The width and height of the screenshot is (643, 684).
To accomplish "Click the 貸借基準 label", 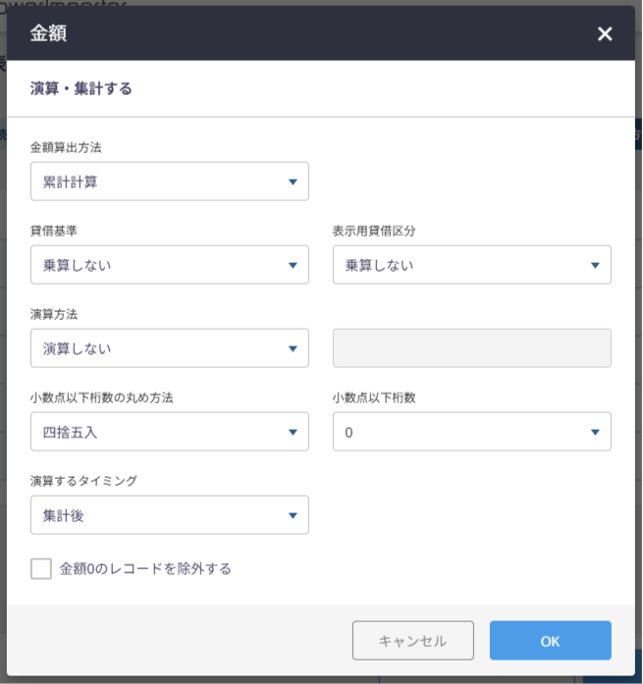I will (x=54, y=231).
